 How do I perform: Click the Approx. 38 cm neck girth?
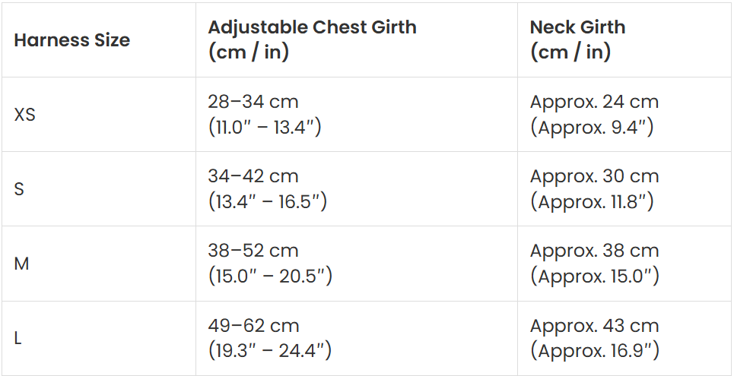pyautogui.click(x=594, y=251)
